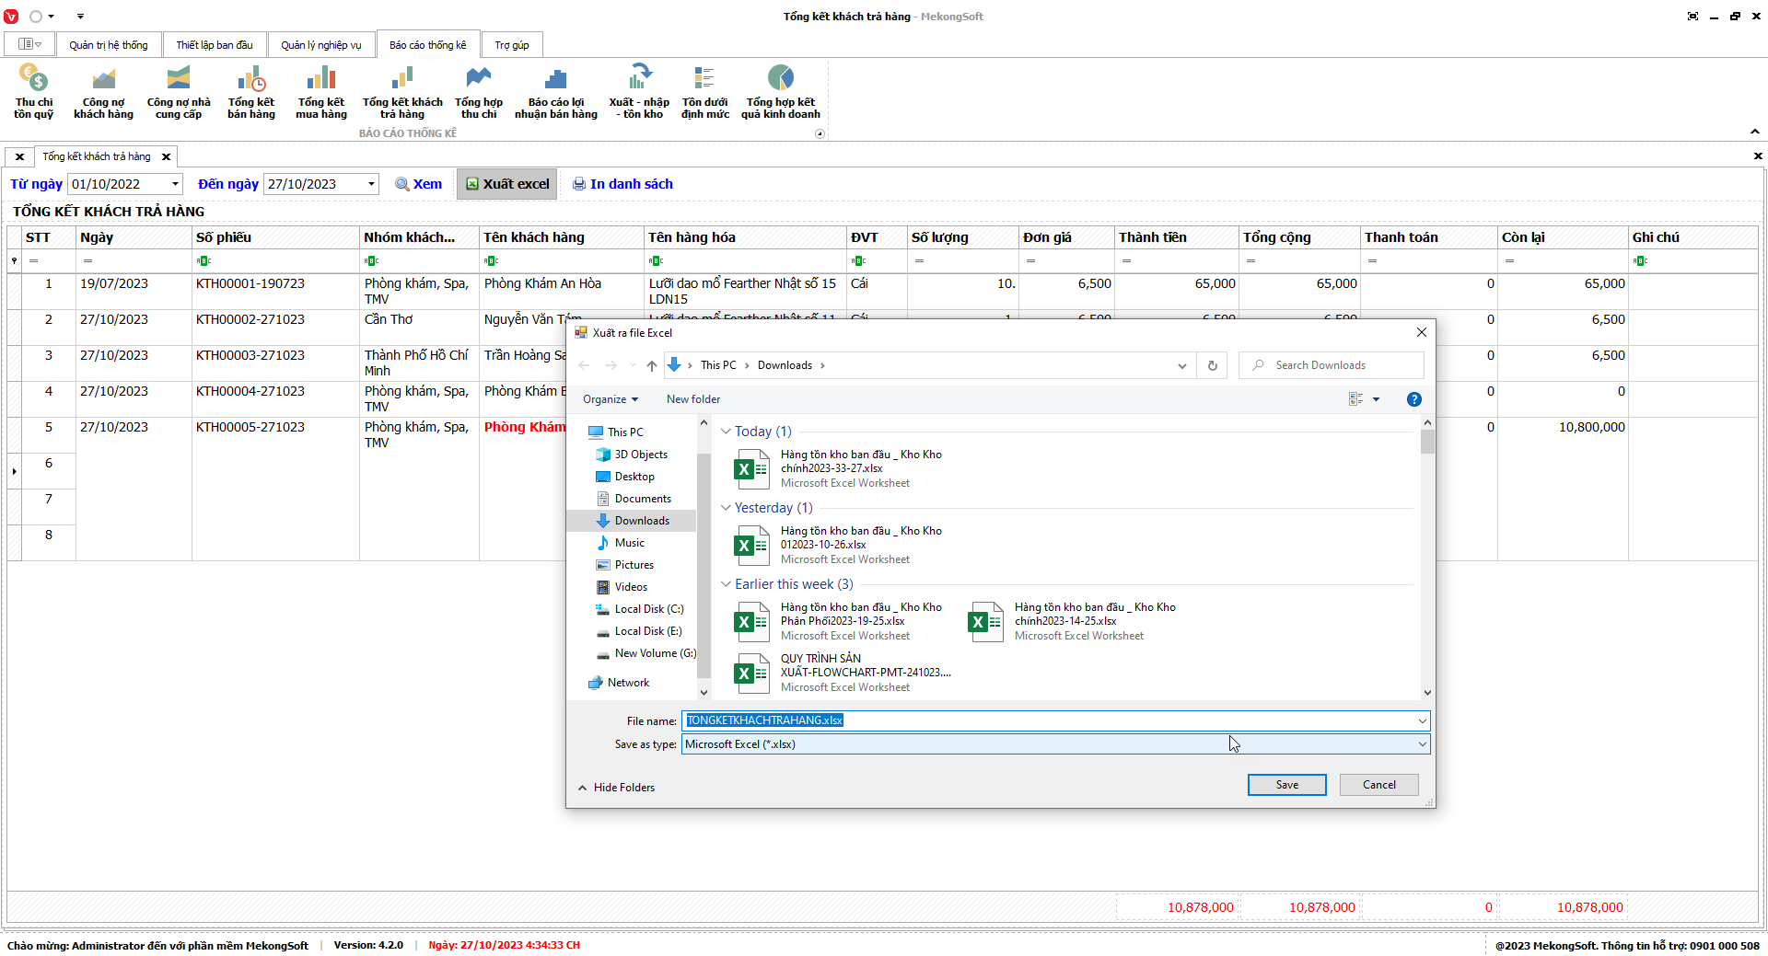Refresh the Downloads folder listing
This screenshot has height=956, width=1768.
(1212, 365)
